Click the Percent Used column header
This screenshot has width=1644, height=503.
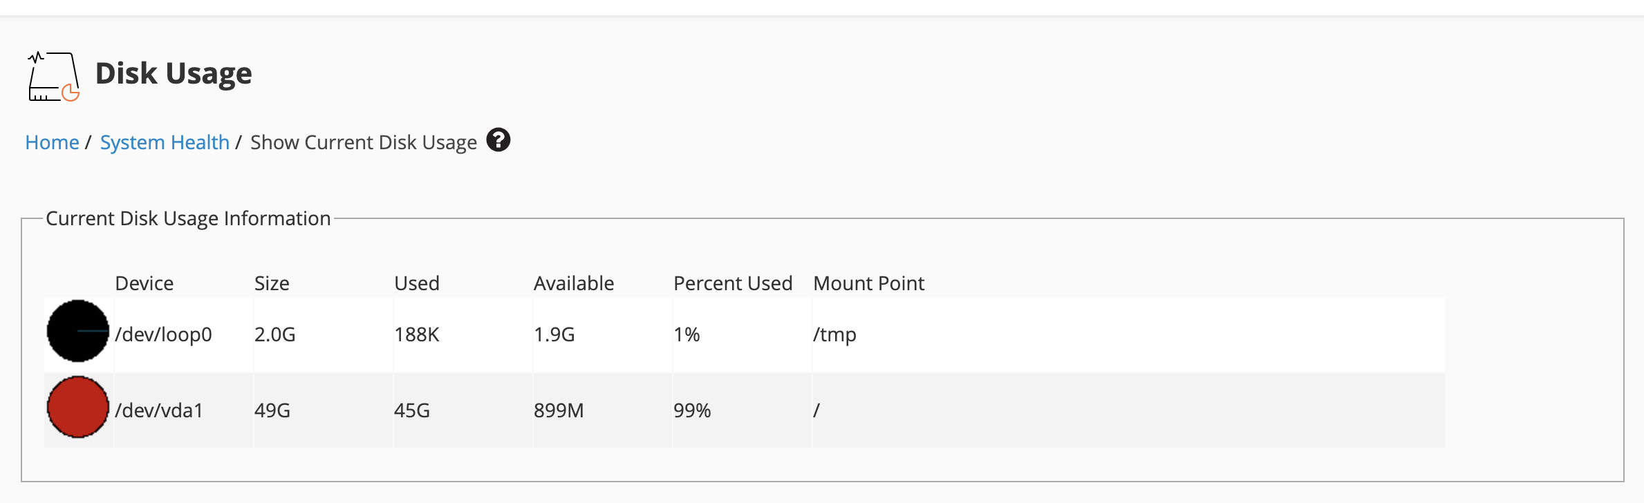pyautogui.click(x=733, y=283)
